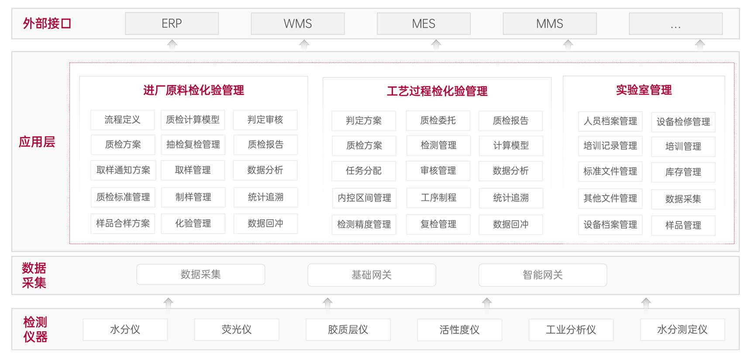This screenshot has height=358, width=751.
Task: Select the ERP external interface box
Action: (x=172, y=24)
